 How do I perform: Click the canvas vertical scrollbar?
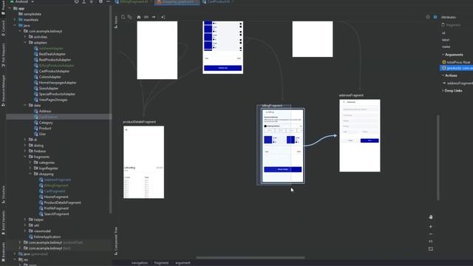pyautogui.click(x=438, y=157)
